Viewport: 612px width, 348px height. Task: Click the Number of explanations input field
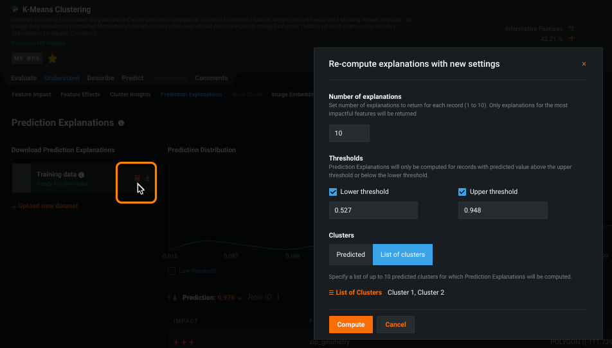click(x=349, y=134)
